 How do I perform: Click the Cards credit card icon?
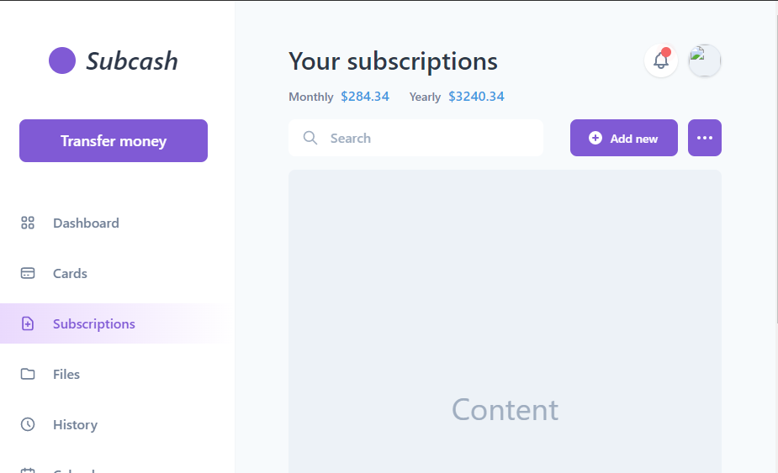pos(28,273)
